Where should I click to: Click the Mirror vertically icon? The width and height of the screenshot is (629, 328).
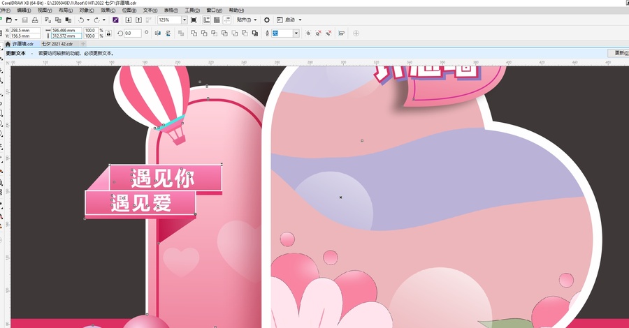(x=168, y=33)
